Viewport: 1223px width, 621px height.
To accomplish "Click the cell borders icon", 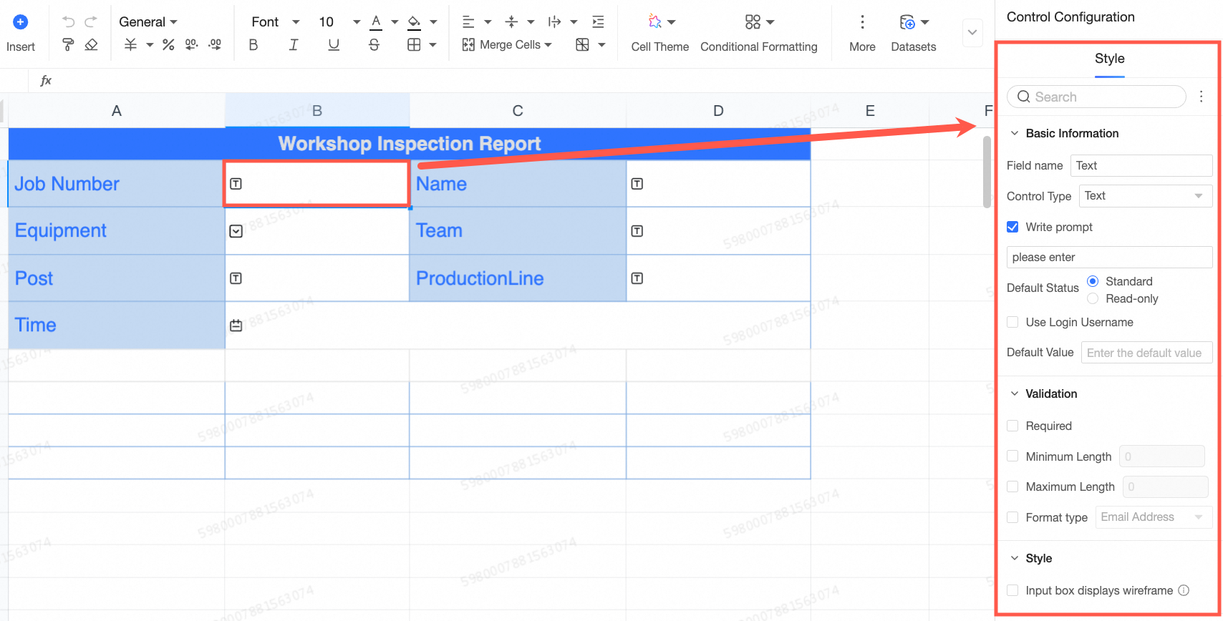I will [x=414, y=45].
